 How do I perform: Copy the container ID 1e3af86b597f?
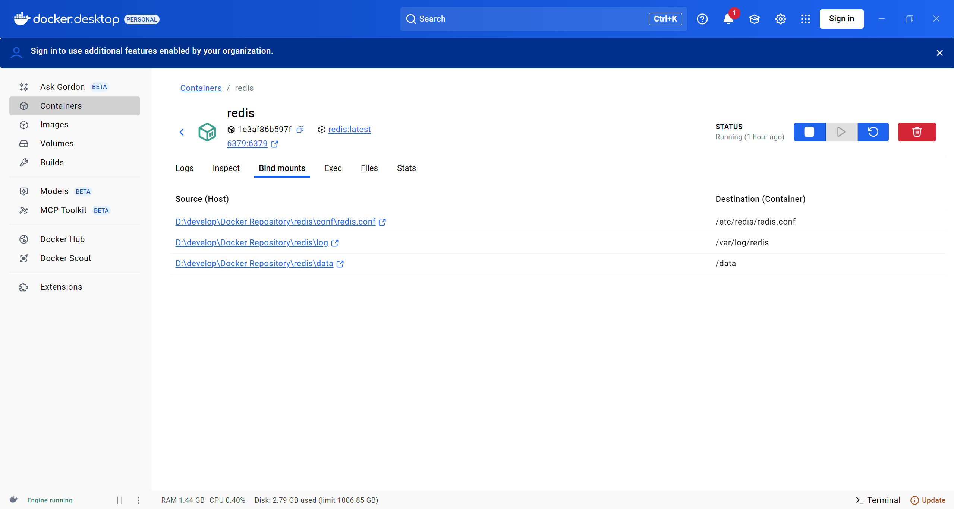click(300, 130)
